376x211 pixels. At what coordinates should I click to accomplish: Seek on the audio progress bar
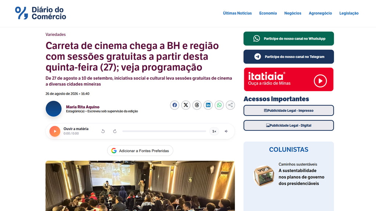point(164,131)
